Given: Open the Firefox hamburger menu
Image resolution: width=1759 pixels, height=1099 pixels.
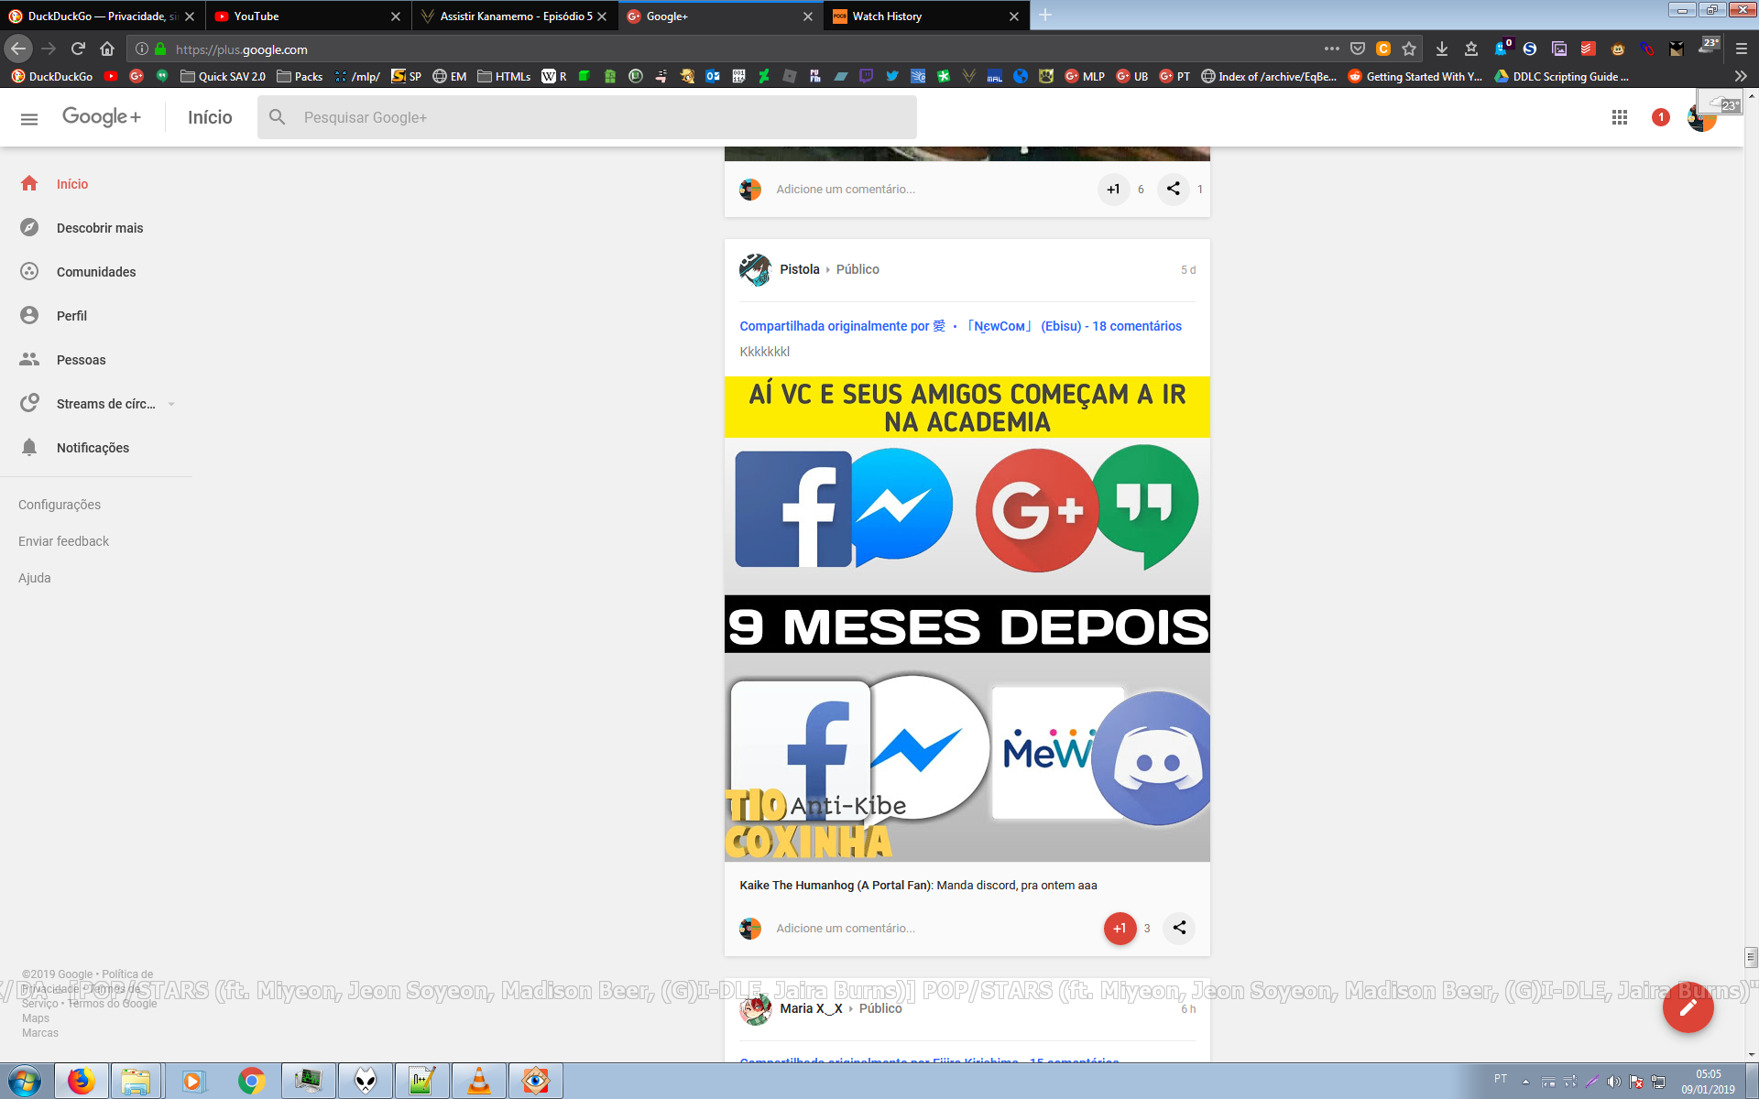Looking at the screenshot, I should click(x=1742, y=49).
